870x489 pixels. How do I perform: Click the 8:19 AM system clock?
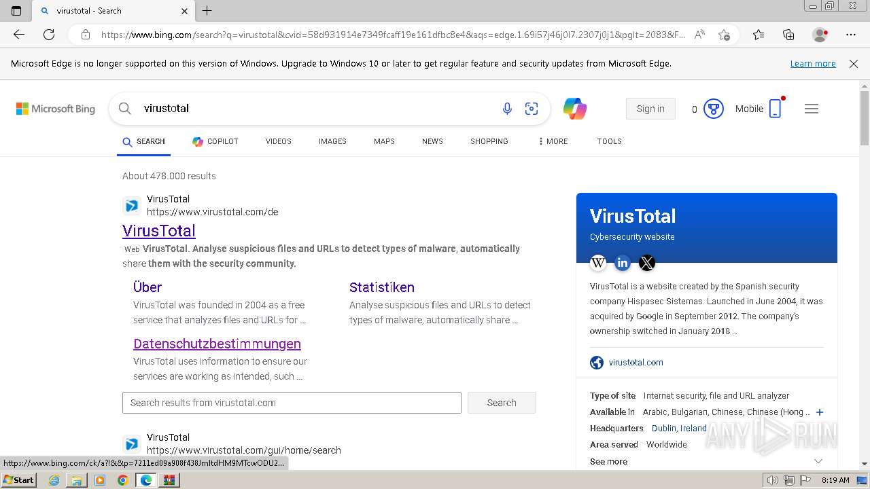coord(835,480)
